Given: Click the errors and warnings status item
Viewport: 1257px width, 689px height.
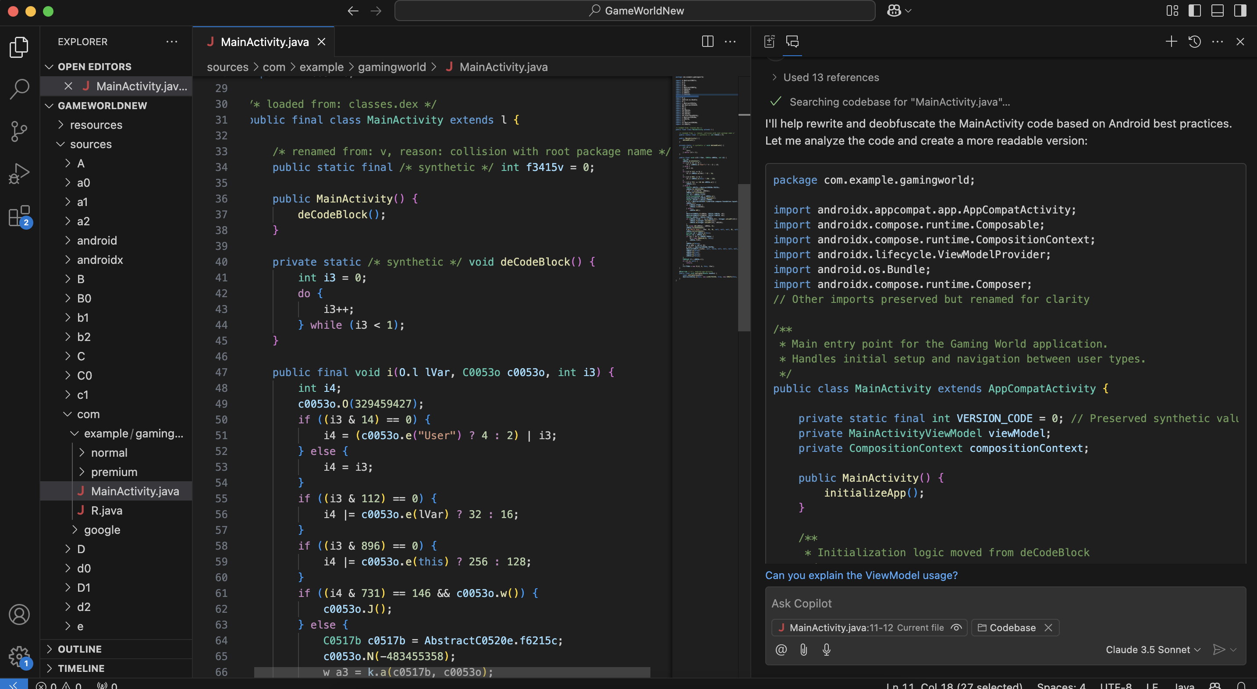Looking at the screenshot, I should (x=59, y=685).
